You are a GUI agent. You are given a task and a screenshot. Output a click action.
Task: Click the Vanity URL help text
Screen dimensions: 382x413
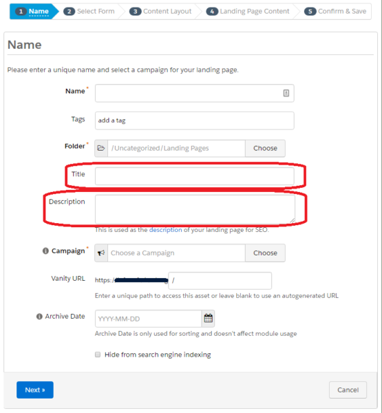point(217,295)
